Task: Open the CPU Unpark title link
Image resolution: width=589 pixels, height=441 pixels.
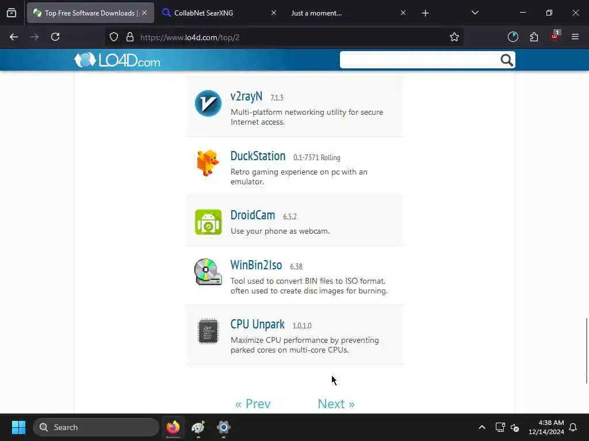Action: (257, 324)
